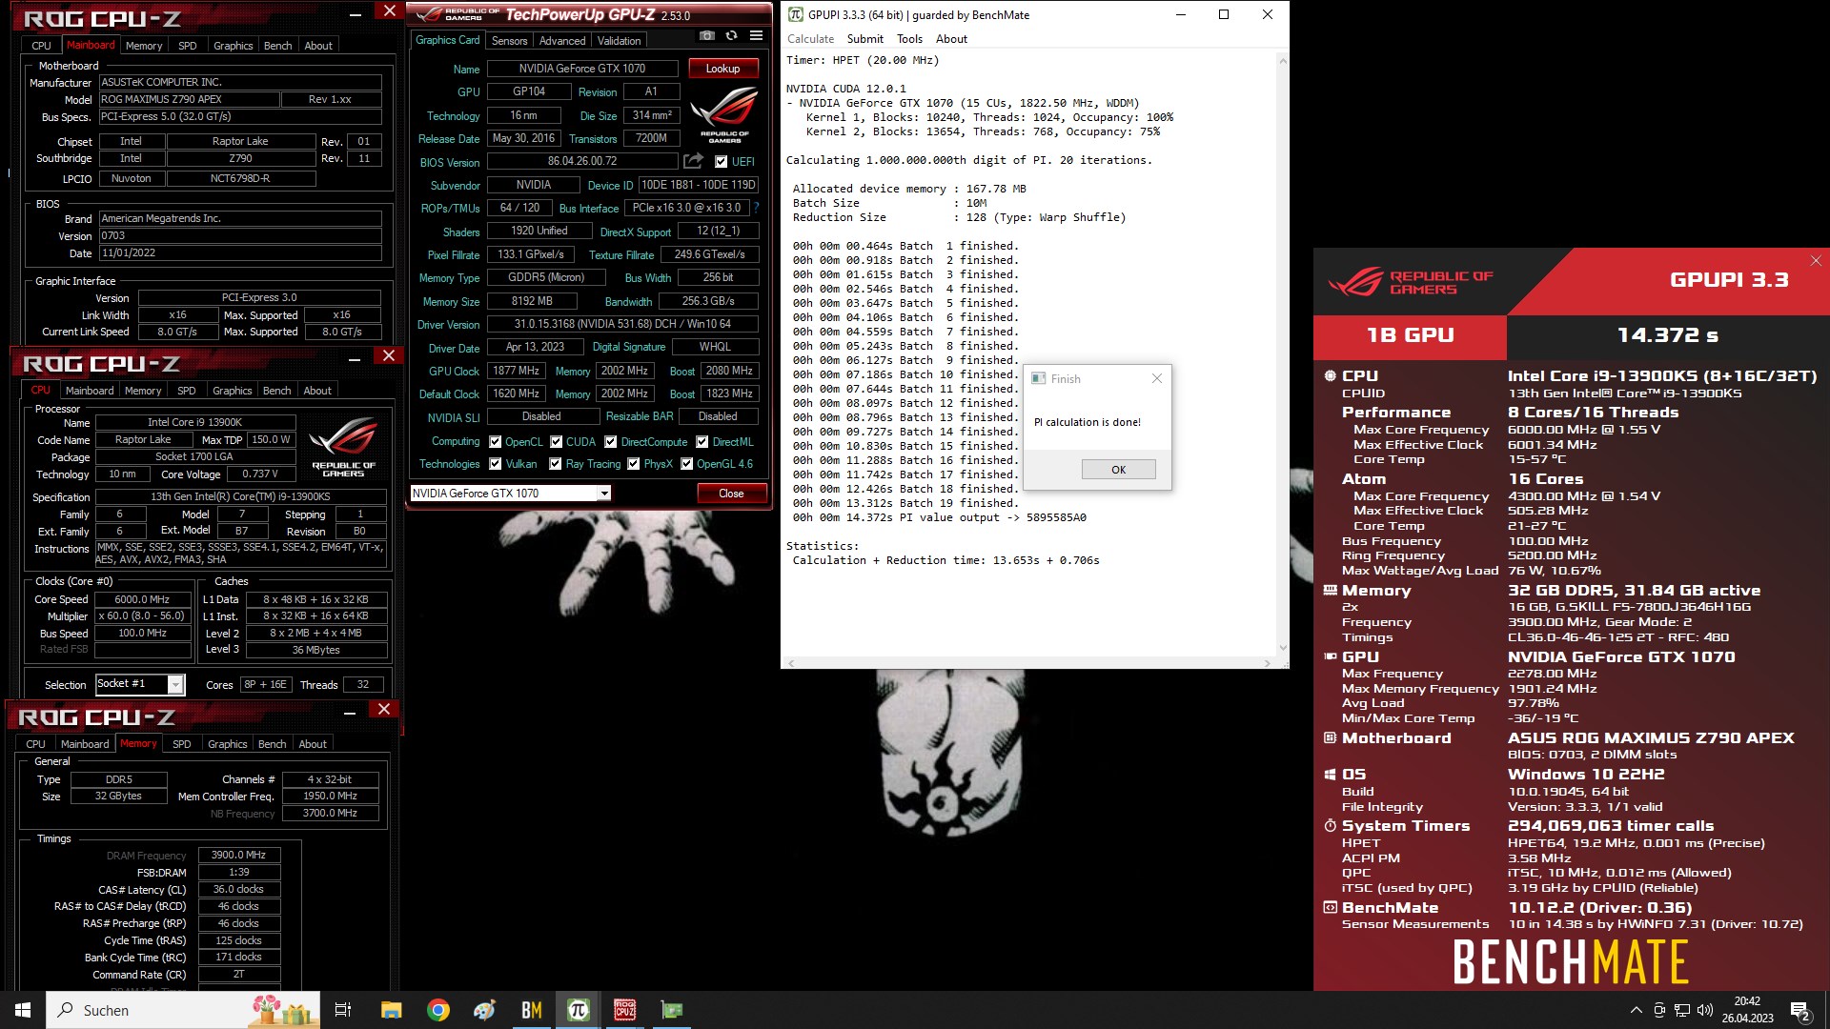The height and width of the screenshot is (1029, 1830).
Task: Open the Socket #1 selection dropdown in CPU-Z
Action: (x=175, y=684)
